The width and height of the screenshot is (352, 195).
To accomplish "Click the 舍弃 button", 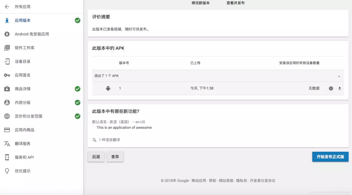I will tap(115, 157).
